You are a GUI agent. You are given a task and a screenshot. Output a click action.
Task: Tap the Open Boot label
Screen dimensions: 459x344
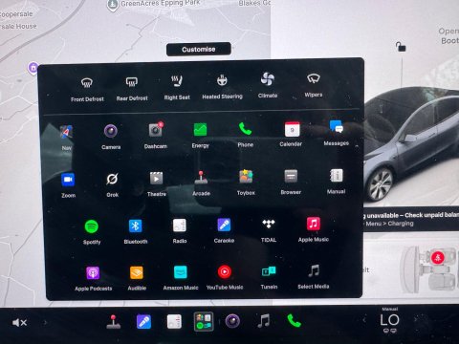pos(448,36)
